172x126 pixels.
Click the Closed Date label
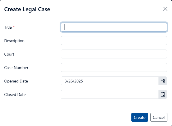point(15,94)
